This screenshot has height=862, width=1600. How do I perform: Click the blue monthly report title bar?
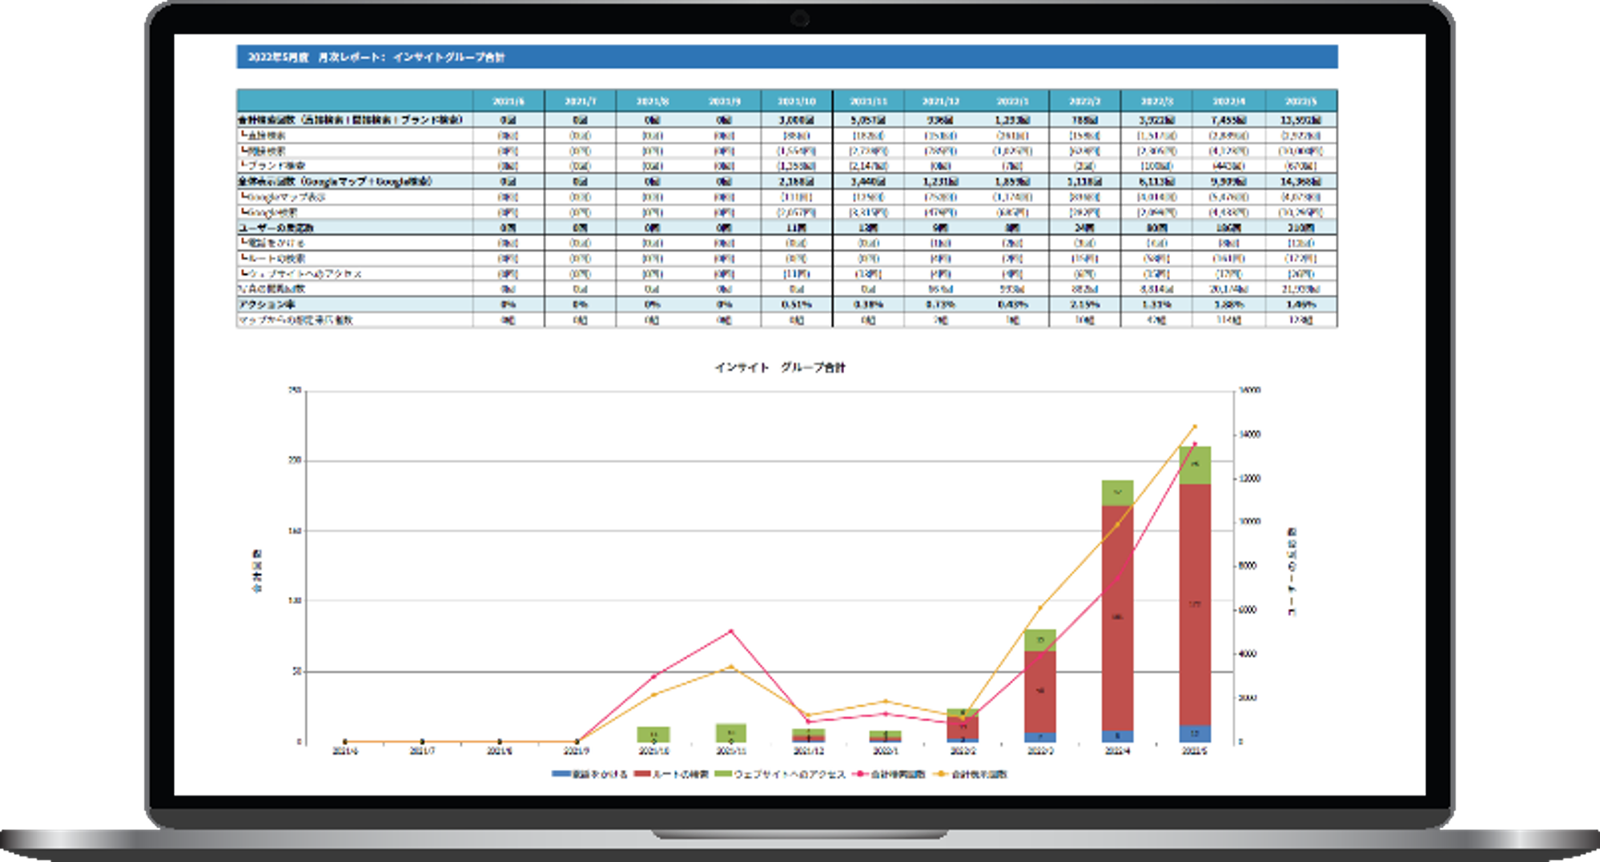pos(786,57)
